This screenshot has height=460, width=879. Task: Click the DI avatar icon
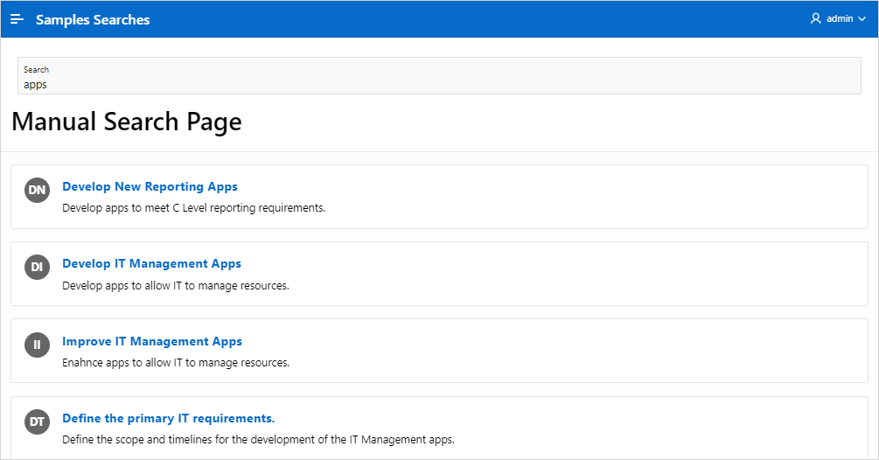tap(37, 267)
